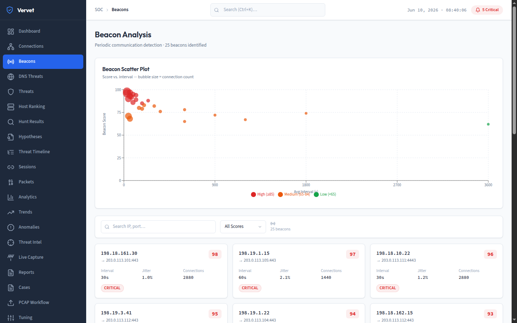This screenshot has height=323, width=517.
Task: Open beacon card 198.19.3.41
Action: tap(161, 313)
